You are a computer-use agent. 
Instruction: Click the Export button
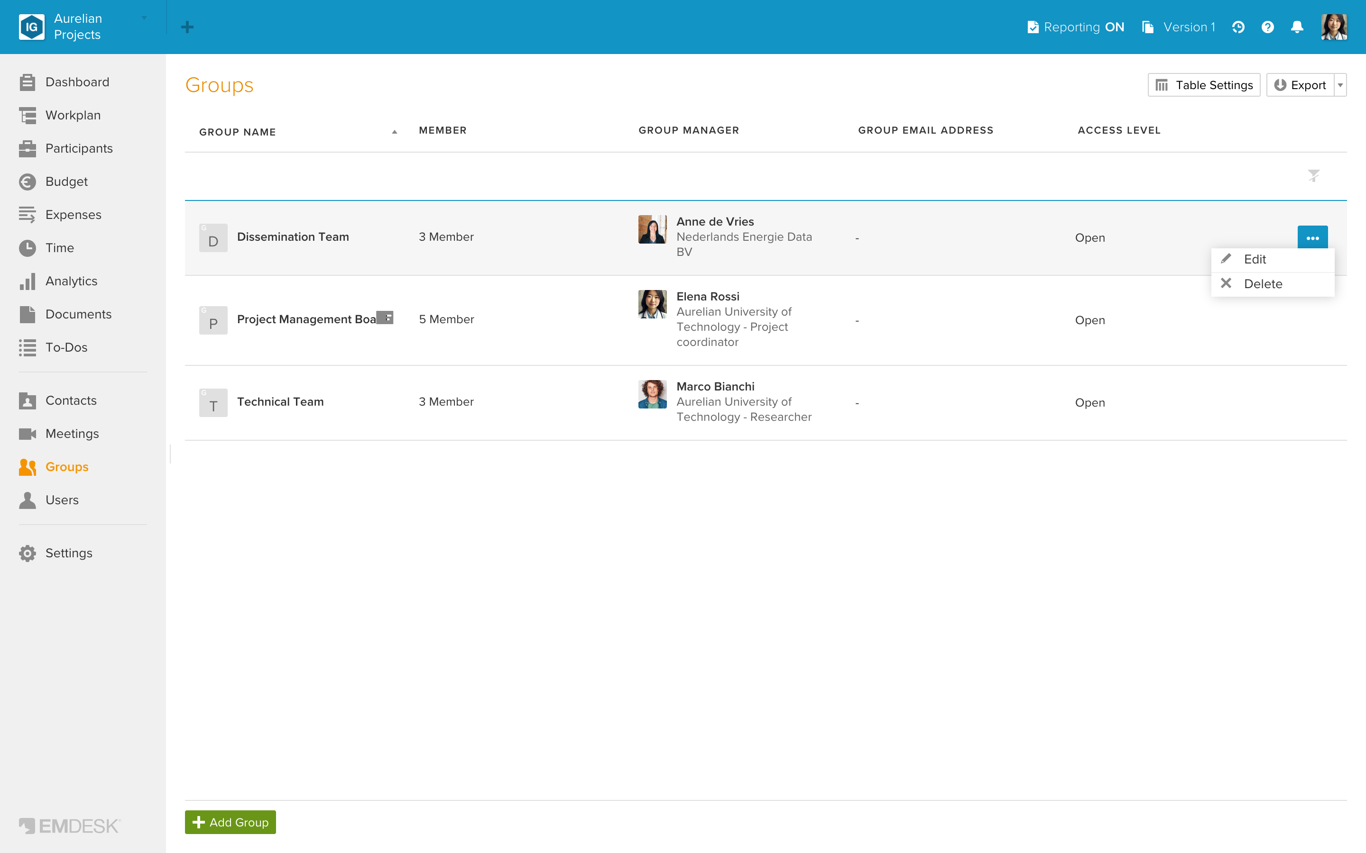[x=1300, y=85]
